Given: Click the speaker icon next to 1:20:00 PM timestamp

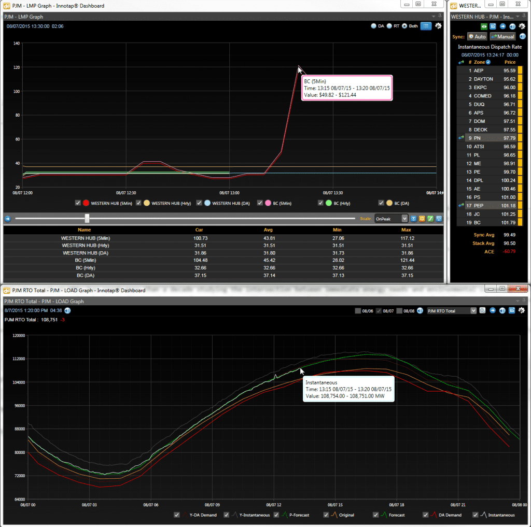Looking at the screenshot, I should (68, 310).
